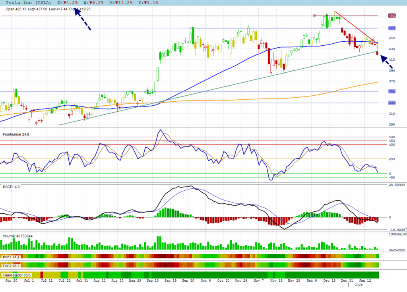Select the latest red candlestick on chart
Viewport: 407px width, 292px height.
coord(377,53)
